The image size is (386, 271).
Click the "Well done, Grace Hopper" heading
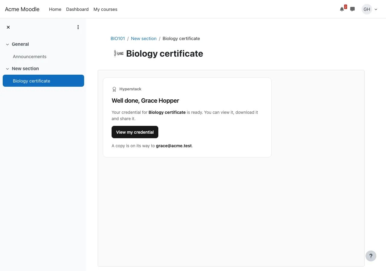[145, 101]
